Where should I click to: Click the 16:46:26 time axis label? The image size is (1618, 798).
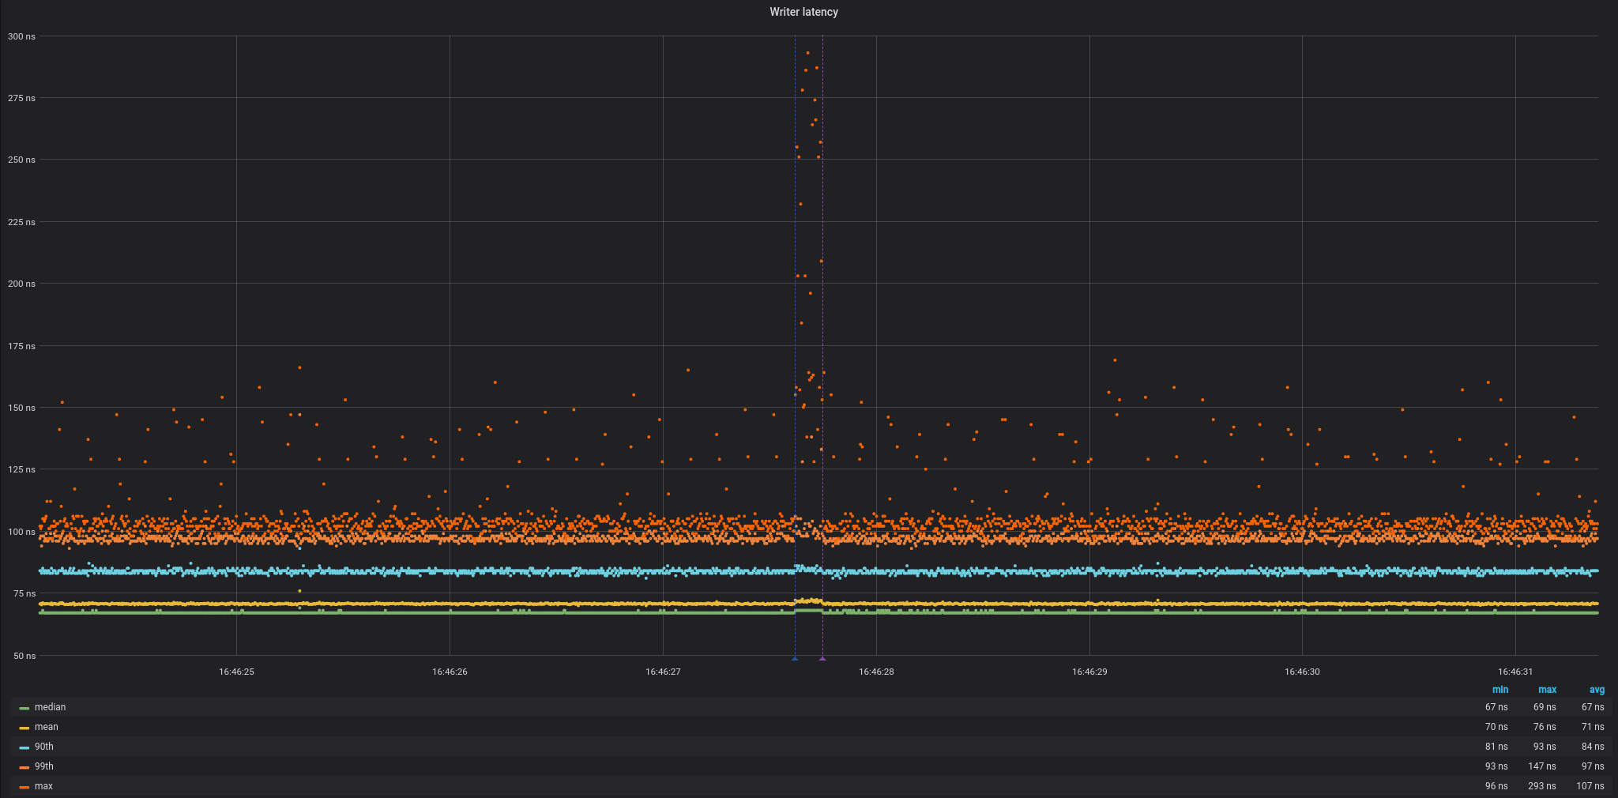[x=450, y=672]
